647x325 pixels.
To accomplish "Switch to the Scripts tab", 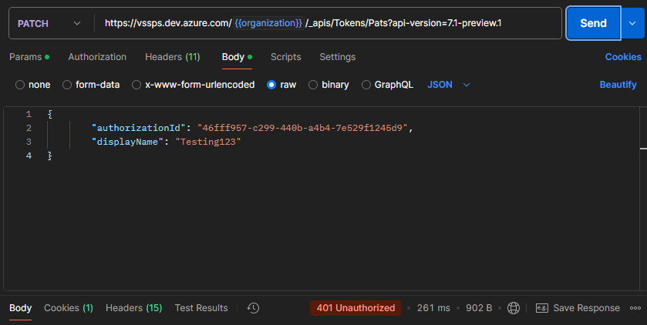I will (x=285, y=57).
